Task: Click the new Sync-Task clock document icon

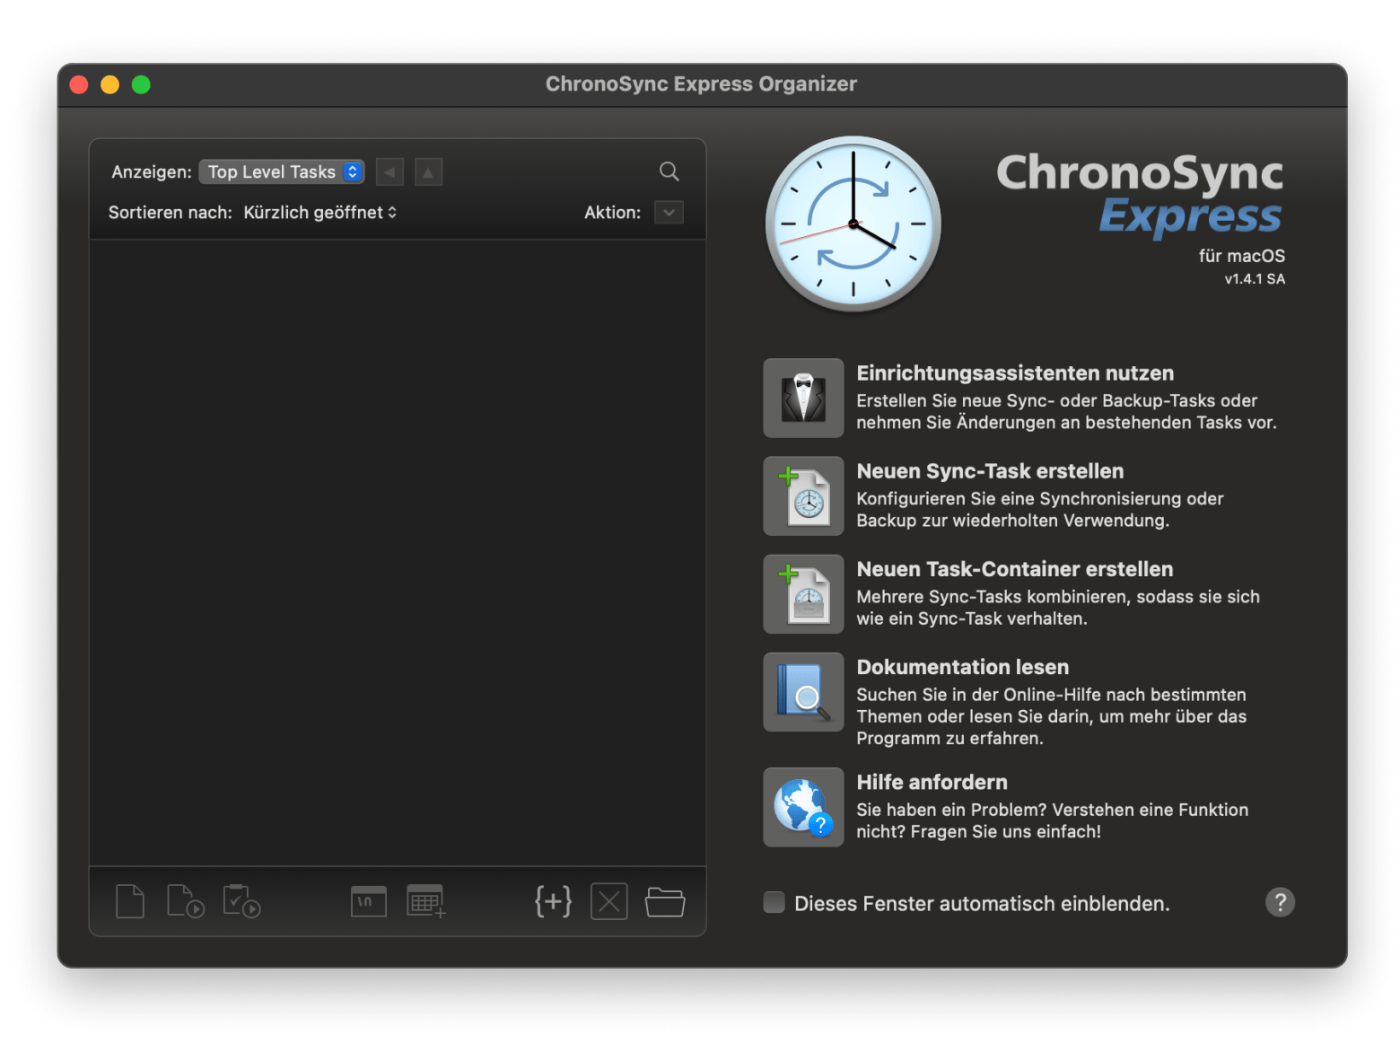Action: [803, 496]
